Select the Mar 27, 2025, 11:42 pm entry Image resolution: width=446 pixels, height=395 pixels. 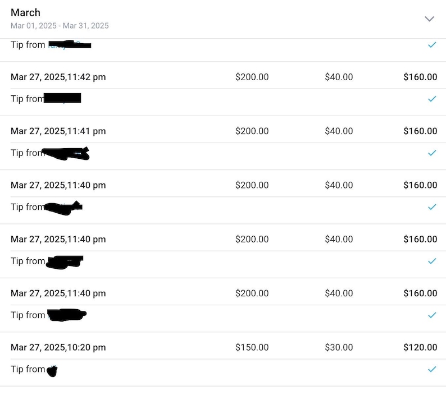tap(58, 77)
